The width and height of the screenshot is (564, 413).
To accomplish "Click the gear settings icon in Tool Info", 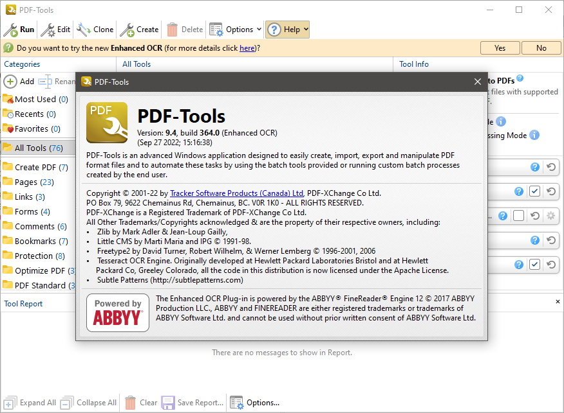I will [550, 216].
